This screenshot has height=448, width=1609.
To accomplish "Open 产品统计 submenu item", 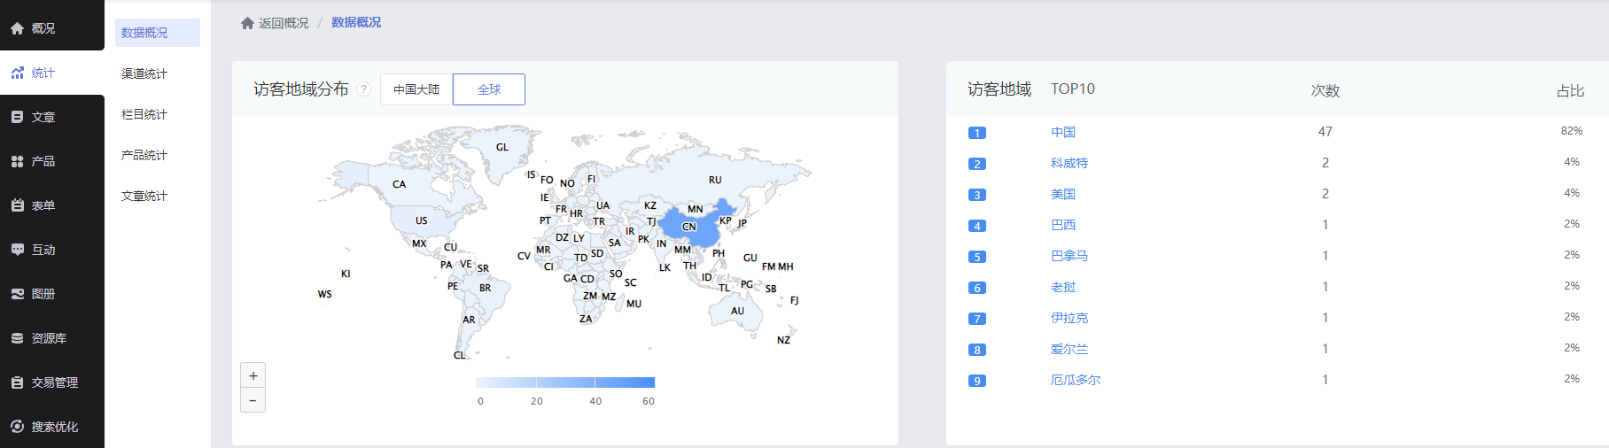I will point(144,155).
